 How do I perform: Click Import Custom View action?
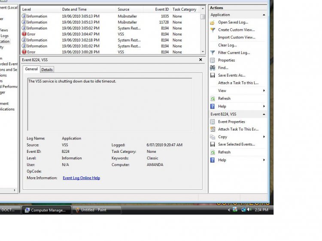tap(237, 37)
